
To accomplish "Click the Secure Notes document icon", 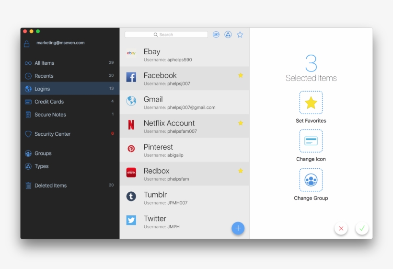I will (28, 115).
